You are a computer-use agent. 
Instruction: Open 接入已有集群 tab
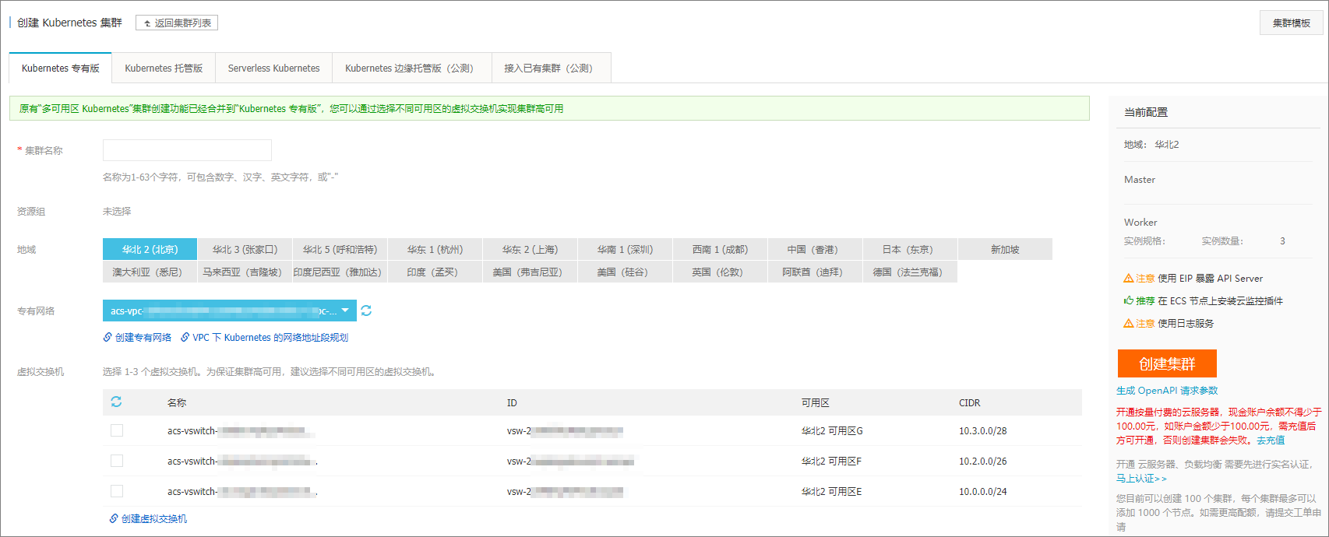[552, 68]
